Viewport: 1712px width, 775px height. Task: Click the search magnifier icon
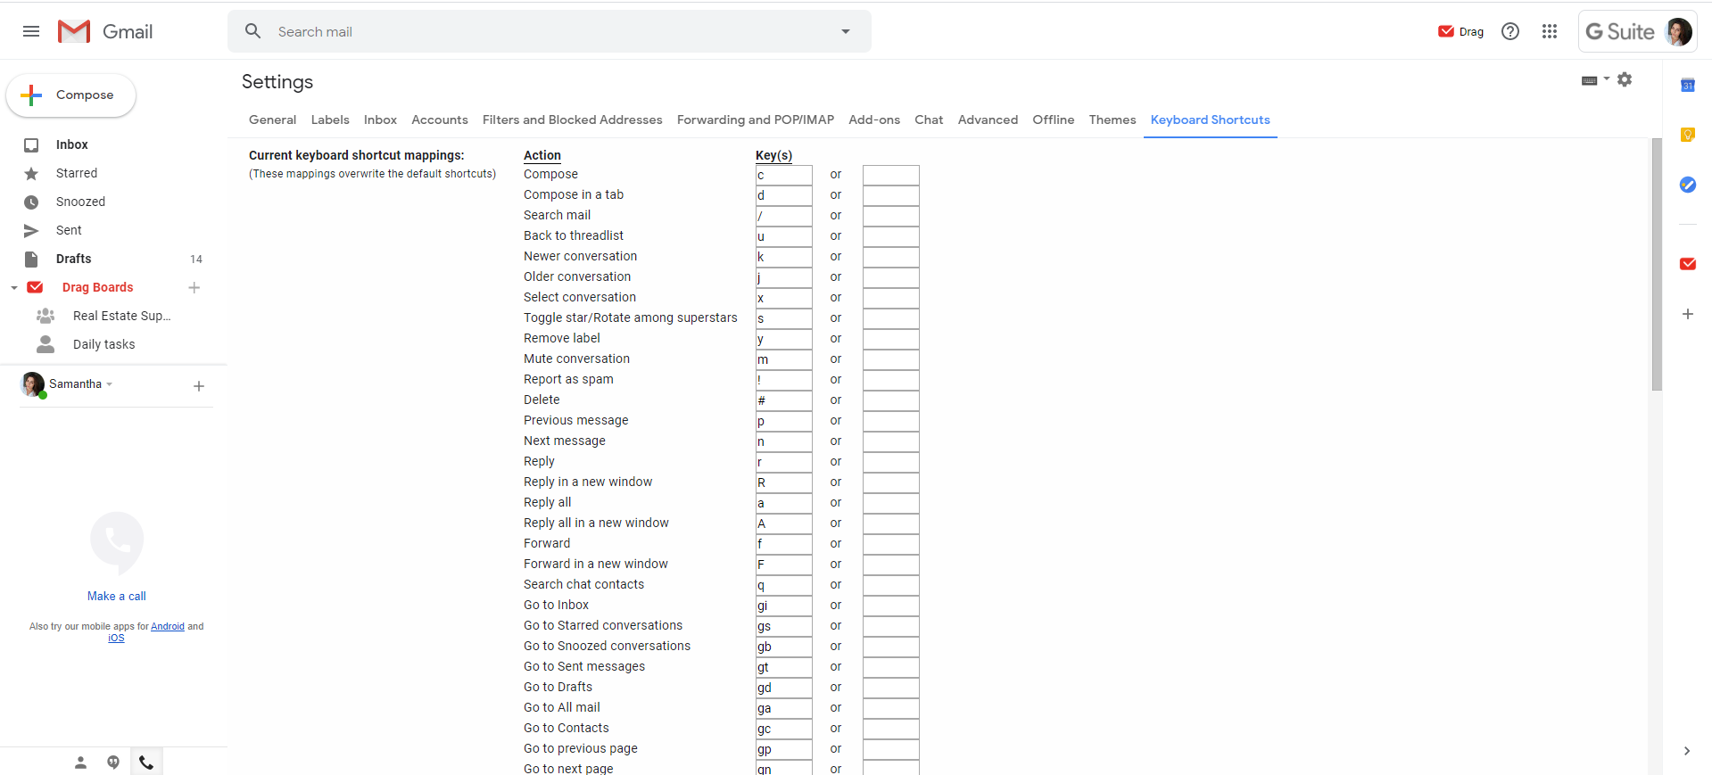253,31
